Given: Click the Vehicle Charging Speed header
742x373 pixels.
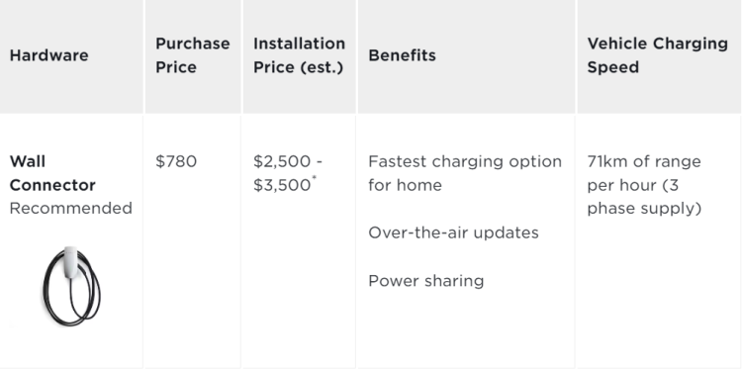Looking at the screenshot, I should pyautogui.click(x=657, y=55).
